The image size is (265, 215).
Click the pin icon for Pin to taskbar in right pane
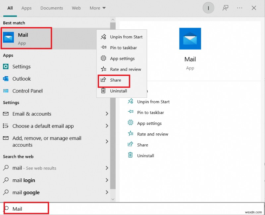pos(131,112)
